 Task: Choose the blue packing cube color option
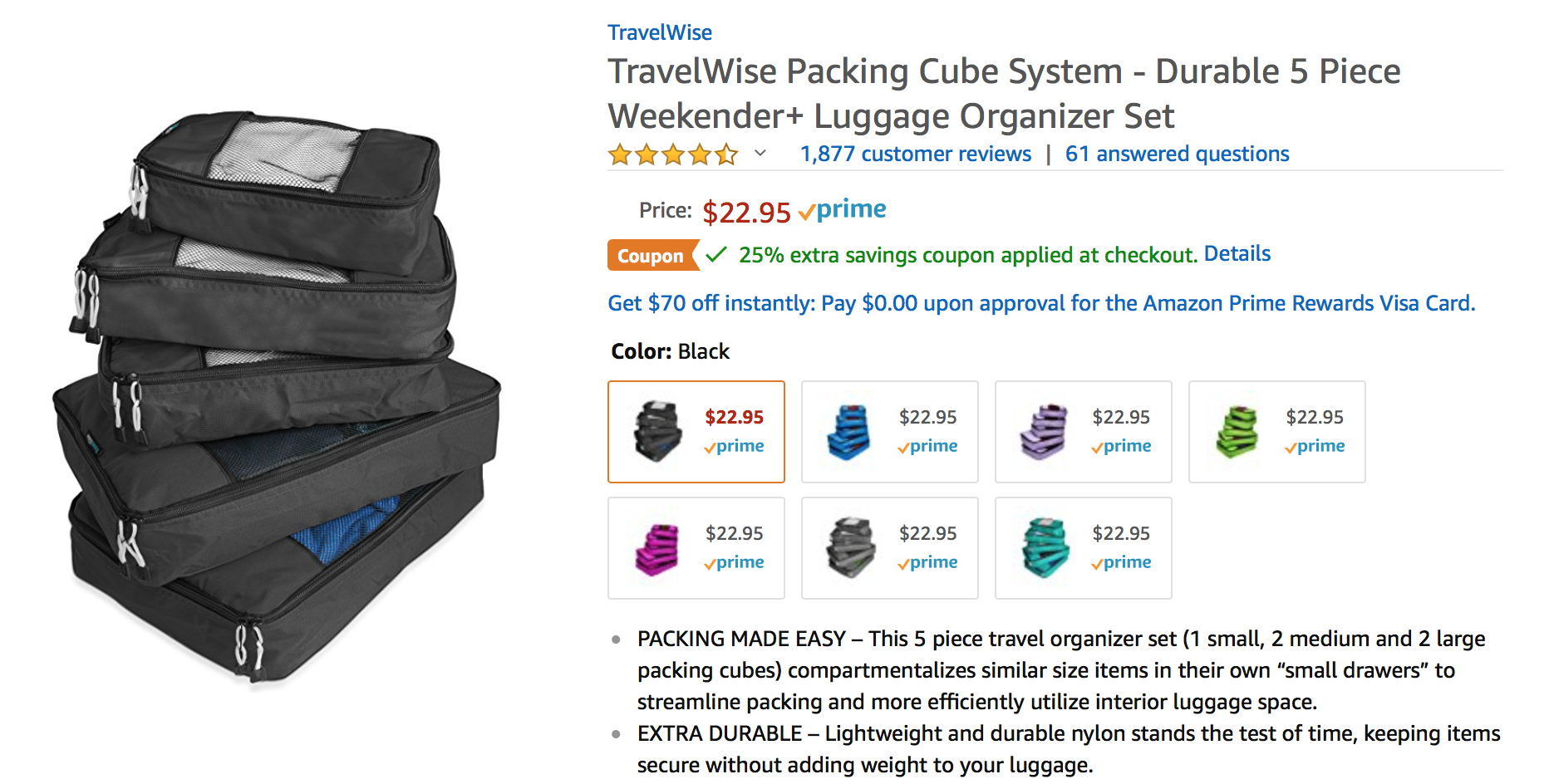pyautogui.click(x=890, y=432)
